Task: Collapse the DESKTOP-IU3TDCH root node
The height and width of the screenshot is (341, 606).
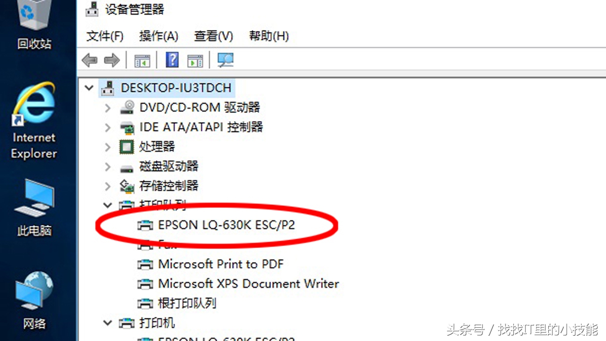Action: pyautogui.click(x=89, y=88)
